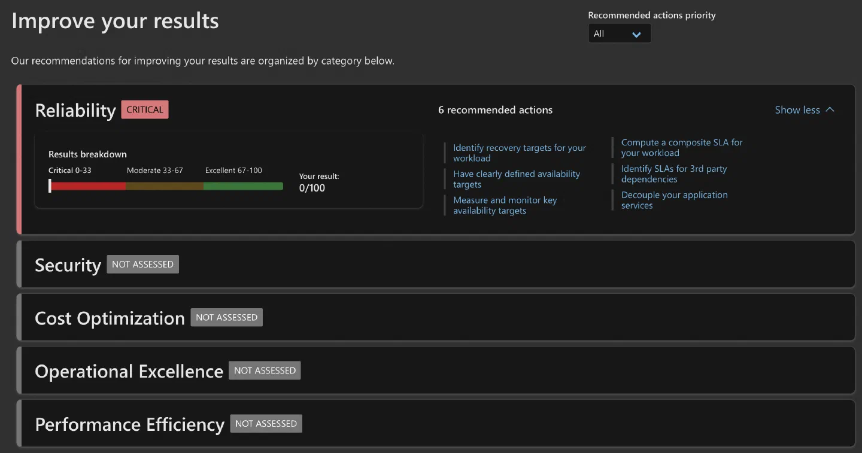
Task: Expand the Cost Optimization category row
Action: 436,318
